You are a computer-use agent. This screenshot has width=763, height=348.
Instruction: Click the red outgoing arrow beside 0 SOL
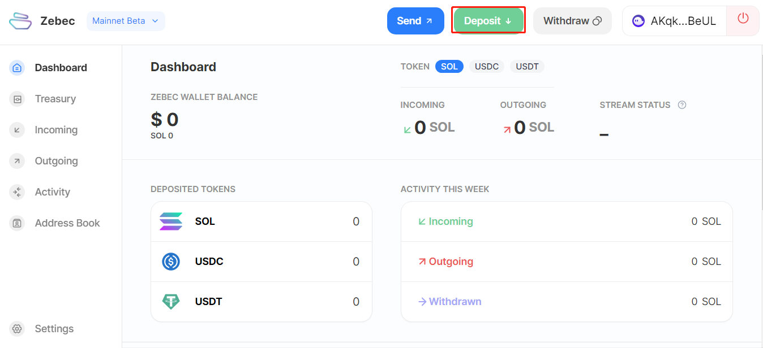(507, 129)
